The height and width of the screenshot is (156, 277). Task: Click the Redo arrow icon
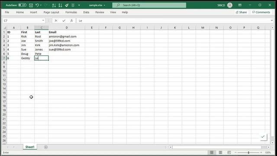point(46,5)
